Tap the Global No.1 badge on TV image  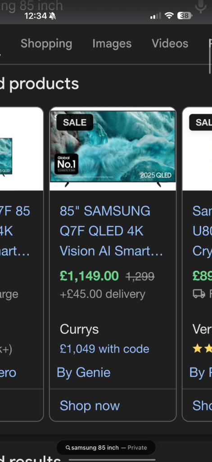pos(66,164)
